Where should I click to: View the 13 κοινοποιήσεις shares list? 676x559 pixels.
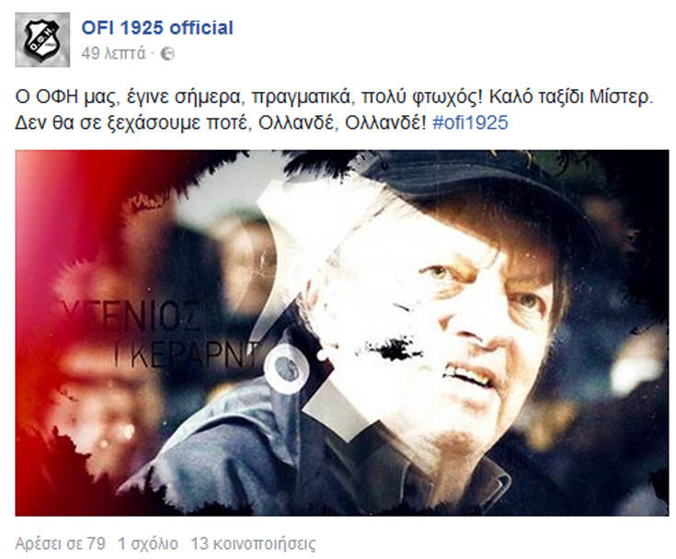253,543
